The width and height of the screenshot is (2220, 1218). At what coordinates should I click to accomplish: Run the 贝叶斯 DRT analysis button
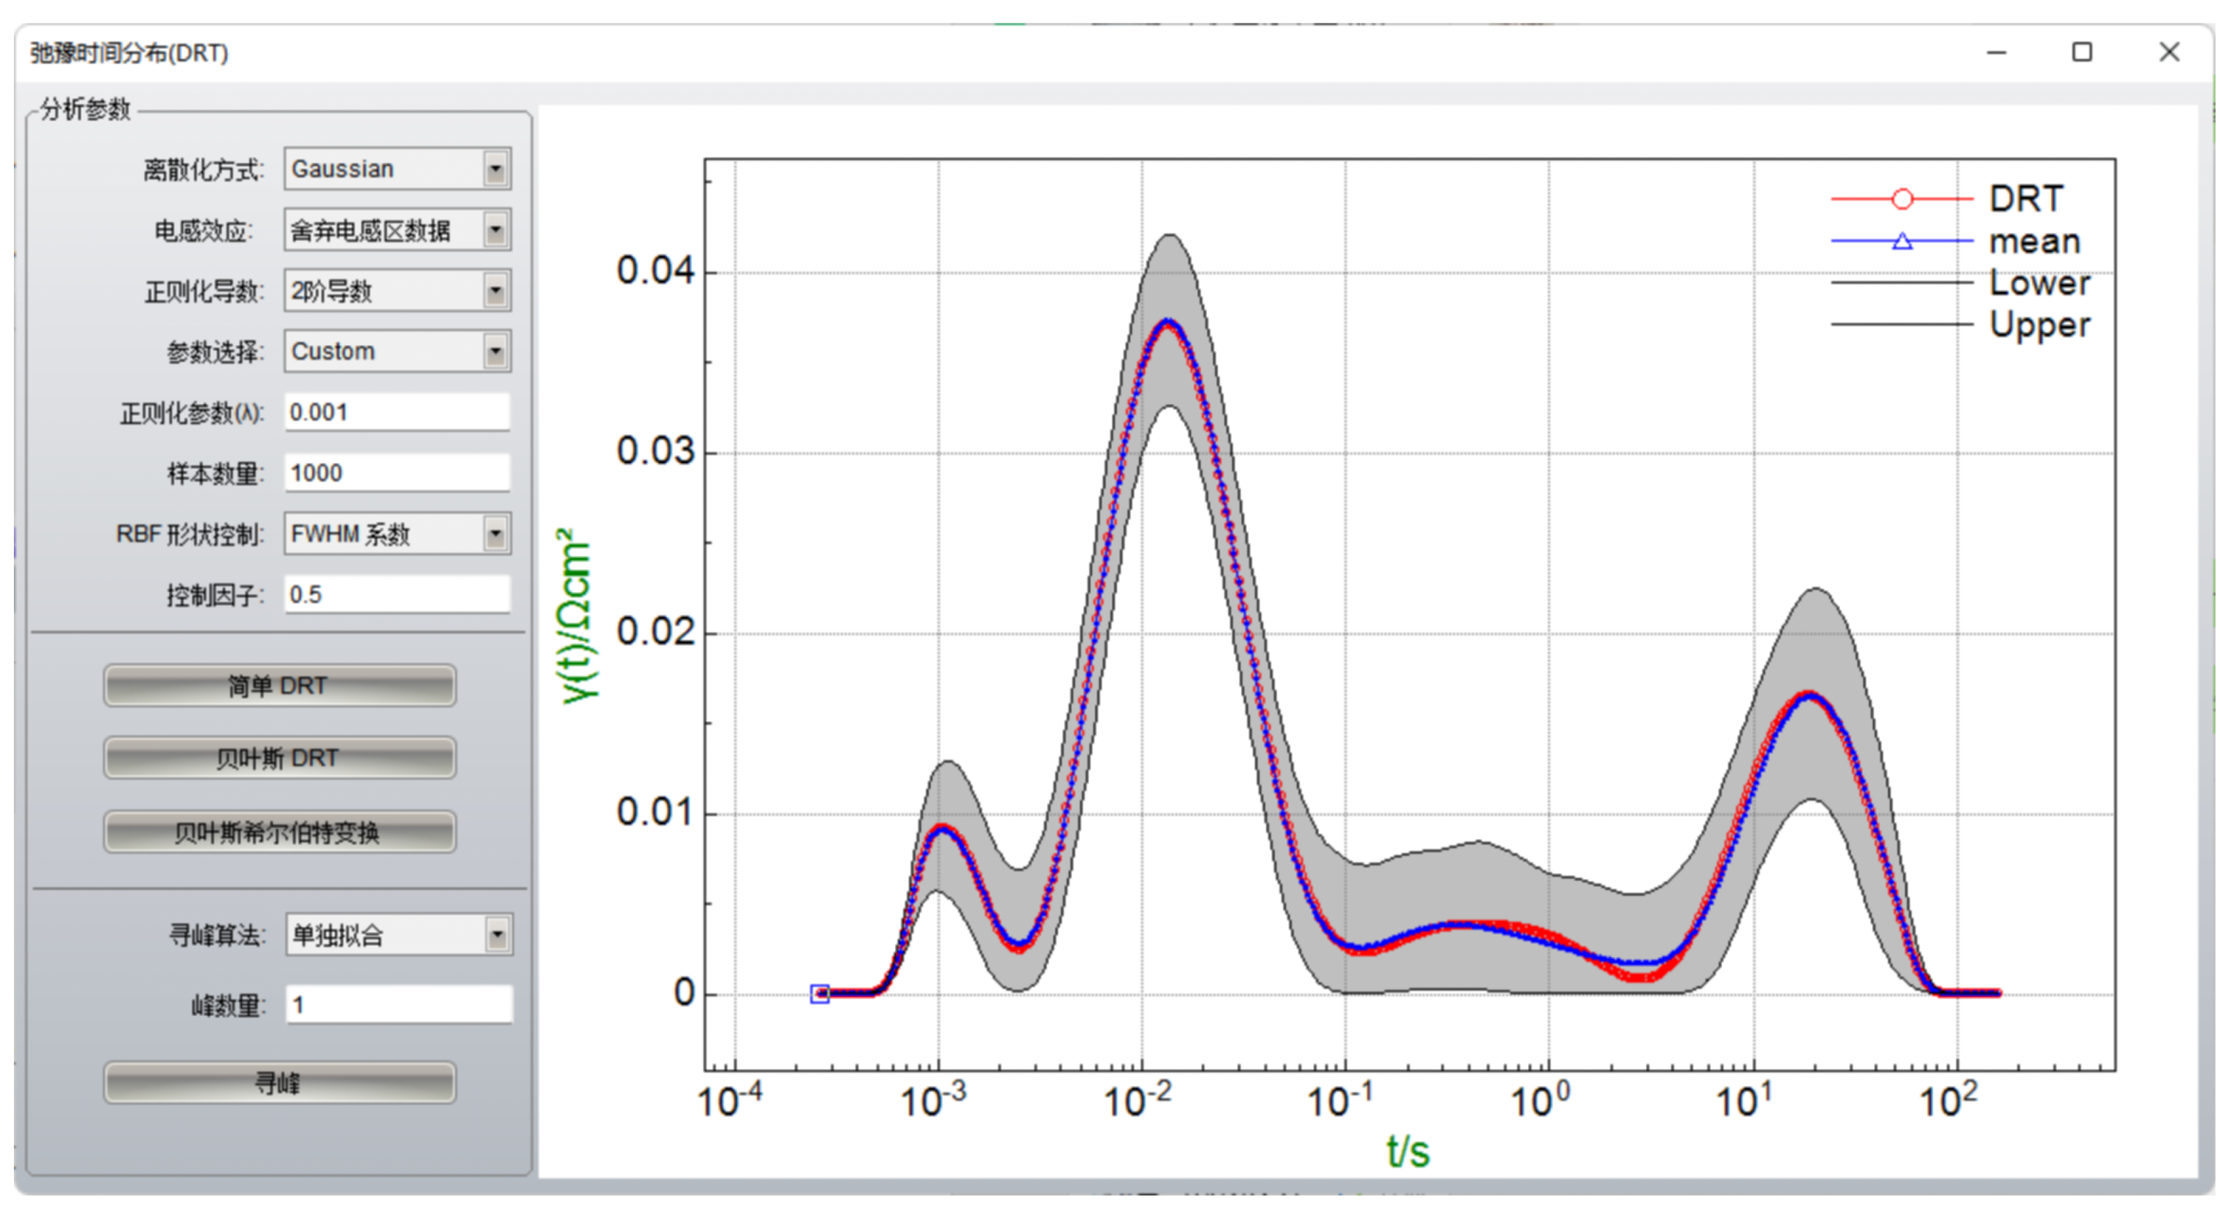point(279,759)
